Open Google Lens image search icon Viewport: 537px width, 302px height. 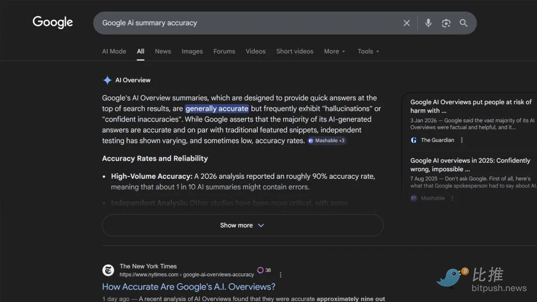tap(446, 23)
